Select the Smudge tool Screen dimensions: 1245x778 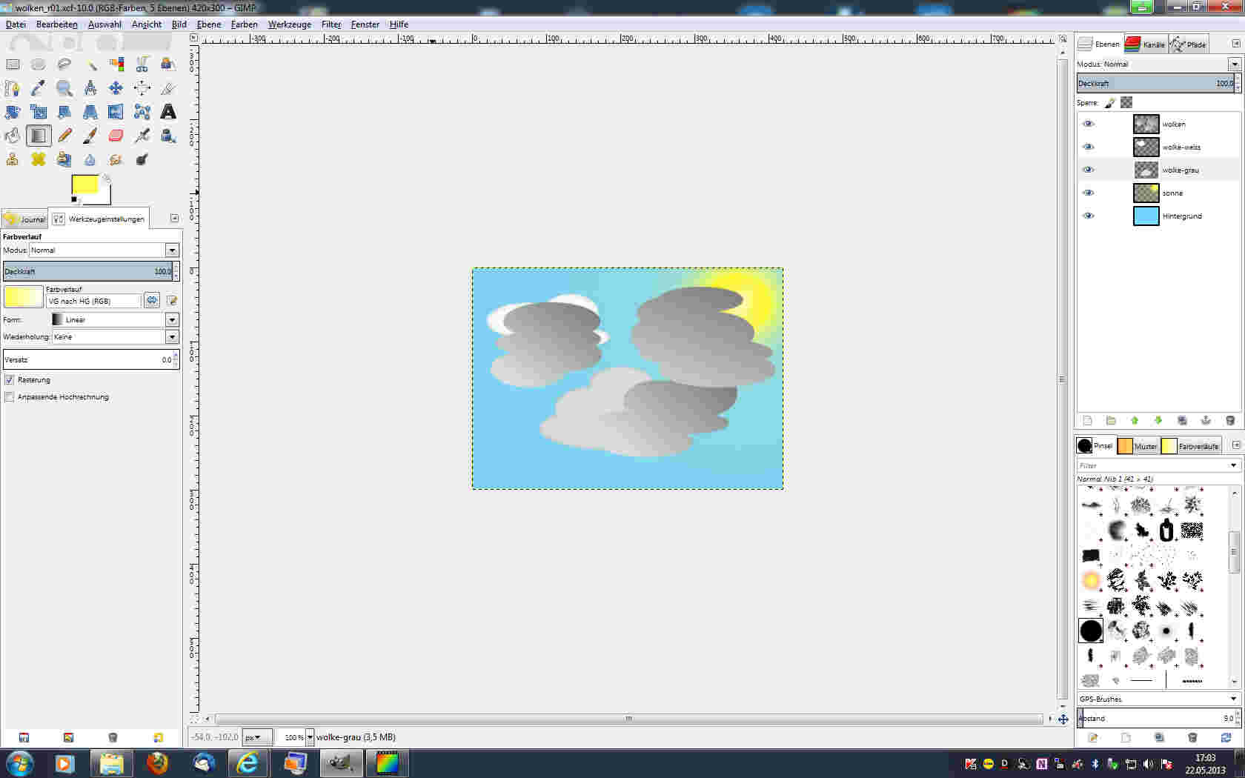(x=116, y=159)
